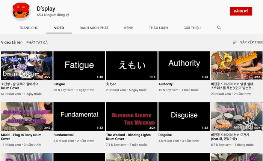263x161 pixels.
Task: Click the 65,4 N người đăng ký count
Action: click(53, 15)
